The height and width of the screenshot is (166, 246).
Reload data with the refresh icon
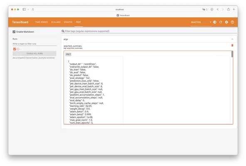tap(221, 22)
